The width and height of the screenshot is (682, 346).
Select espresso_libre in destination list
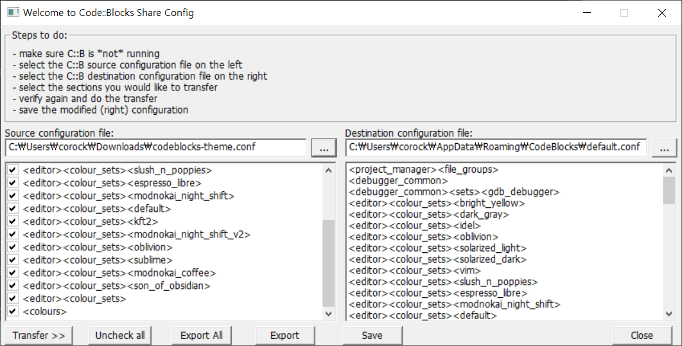click(x=438, y=294)
